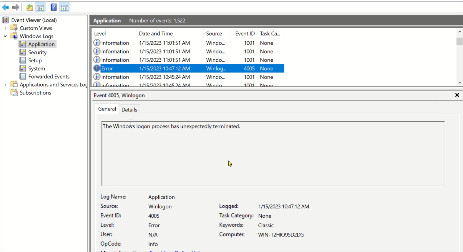Click the event list scrollbar down arrow
Viewport: 463px width, 252px height.
pyautogui.click(x=460, y=82)
